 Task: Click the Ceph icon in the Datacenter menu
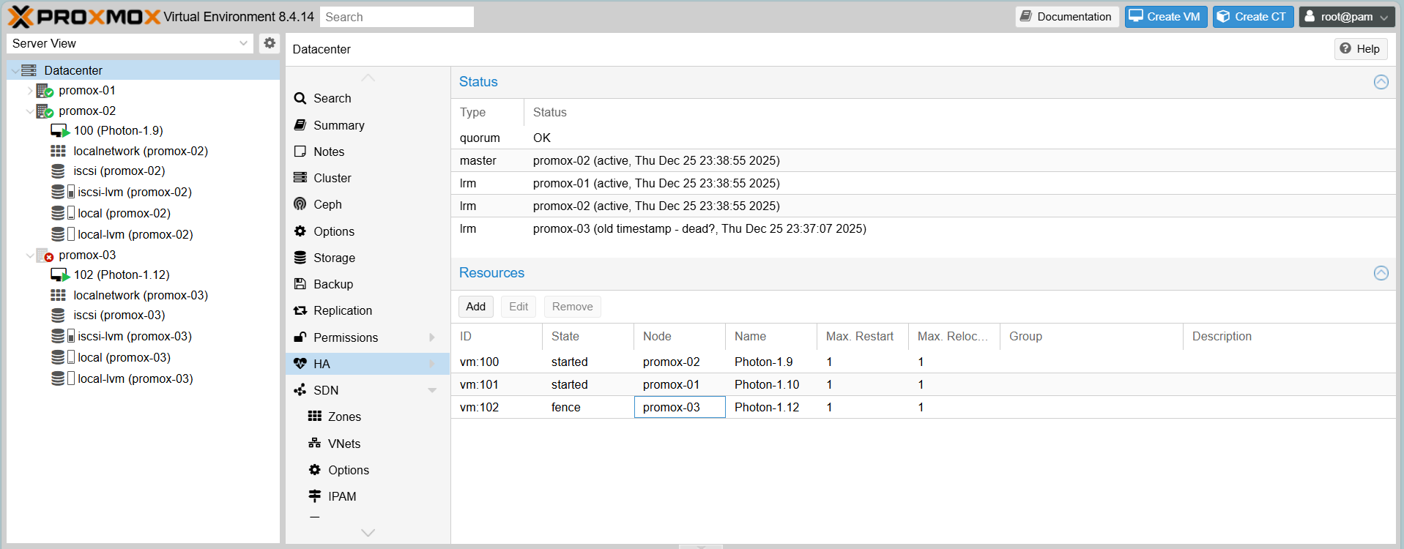[x=300, y=204]
